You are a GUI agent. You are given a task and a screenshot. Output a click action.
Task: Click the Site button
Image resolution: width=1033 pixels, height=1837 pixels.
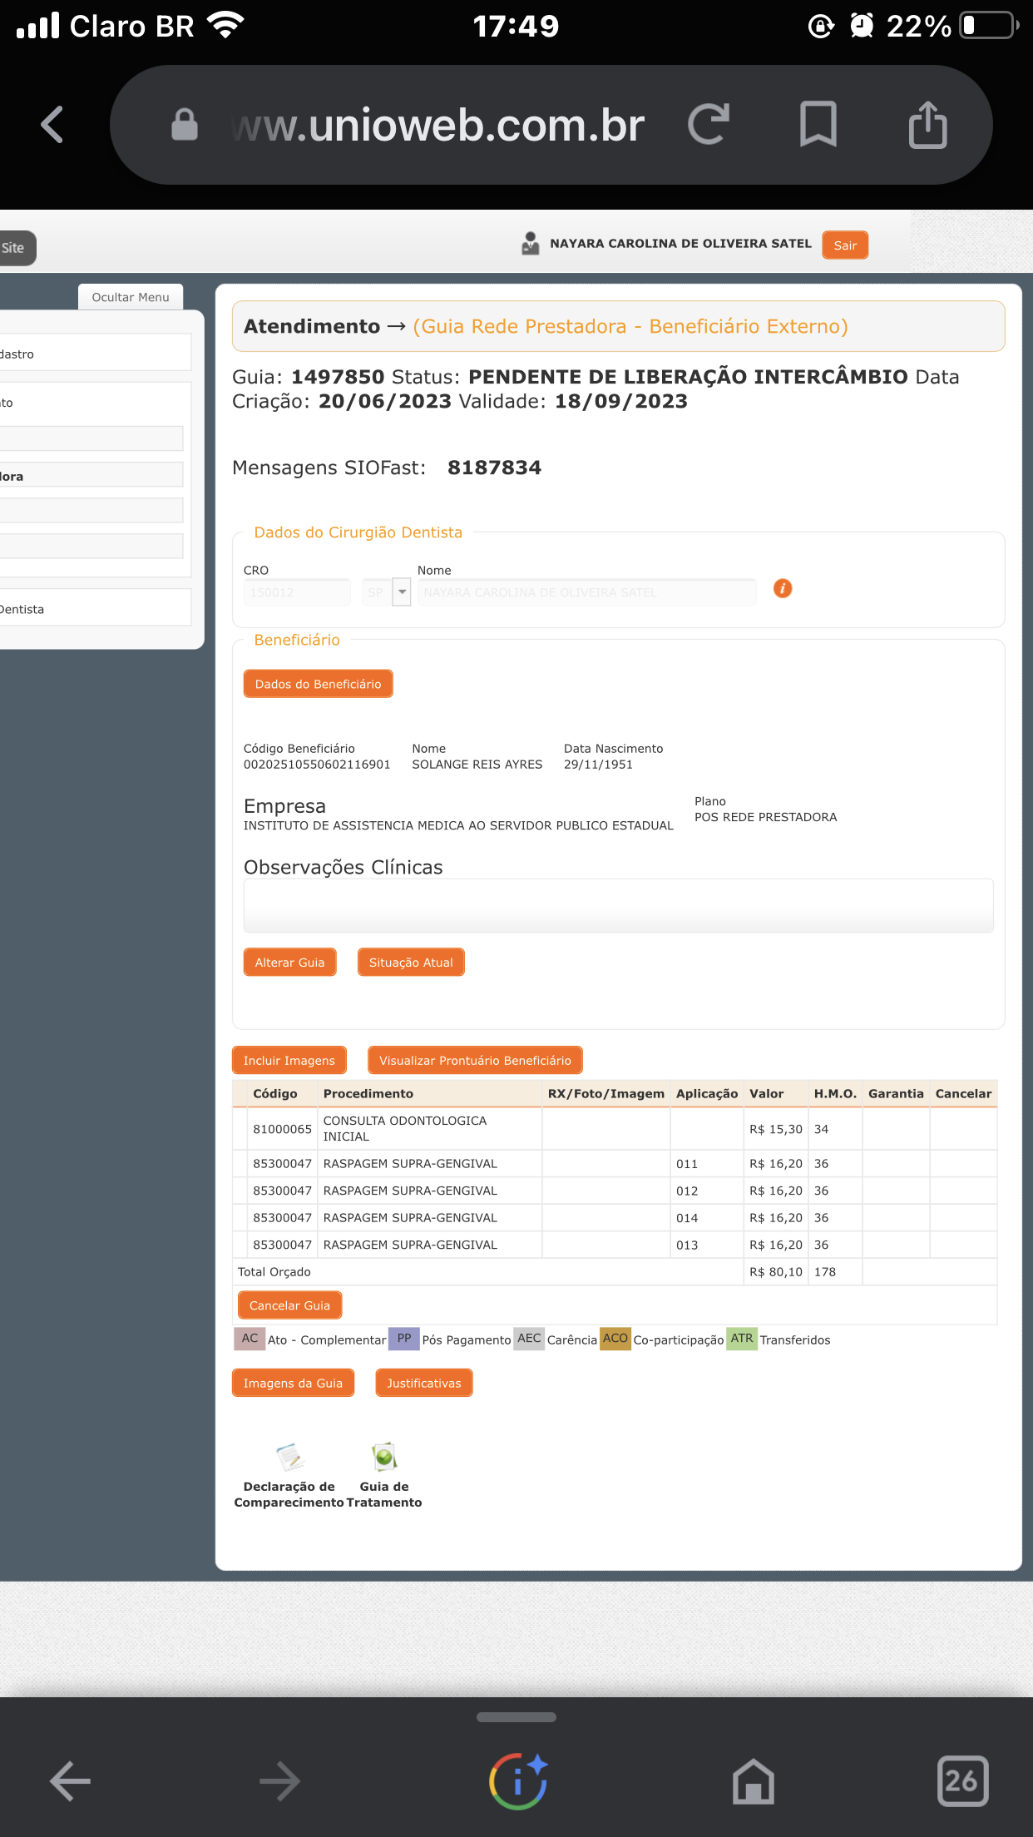point(17,248)
